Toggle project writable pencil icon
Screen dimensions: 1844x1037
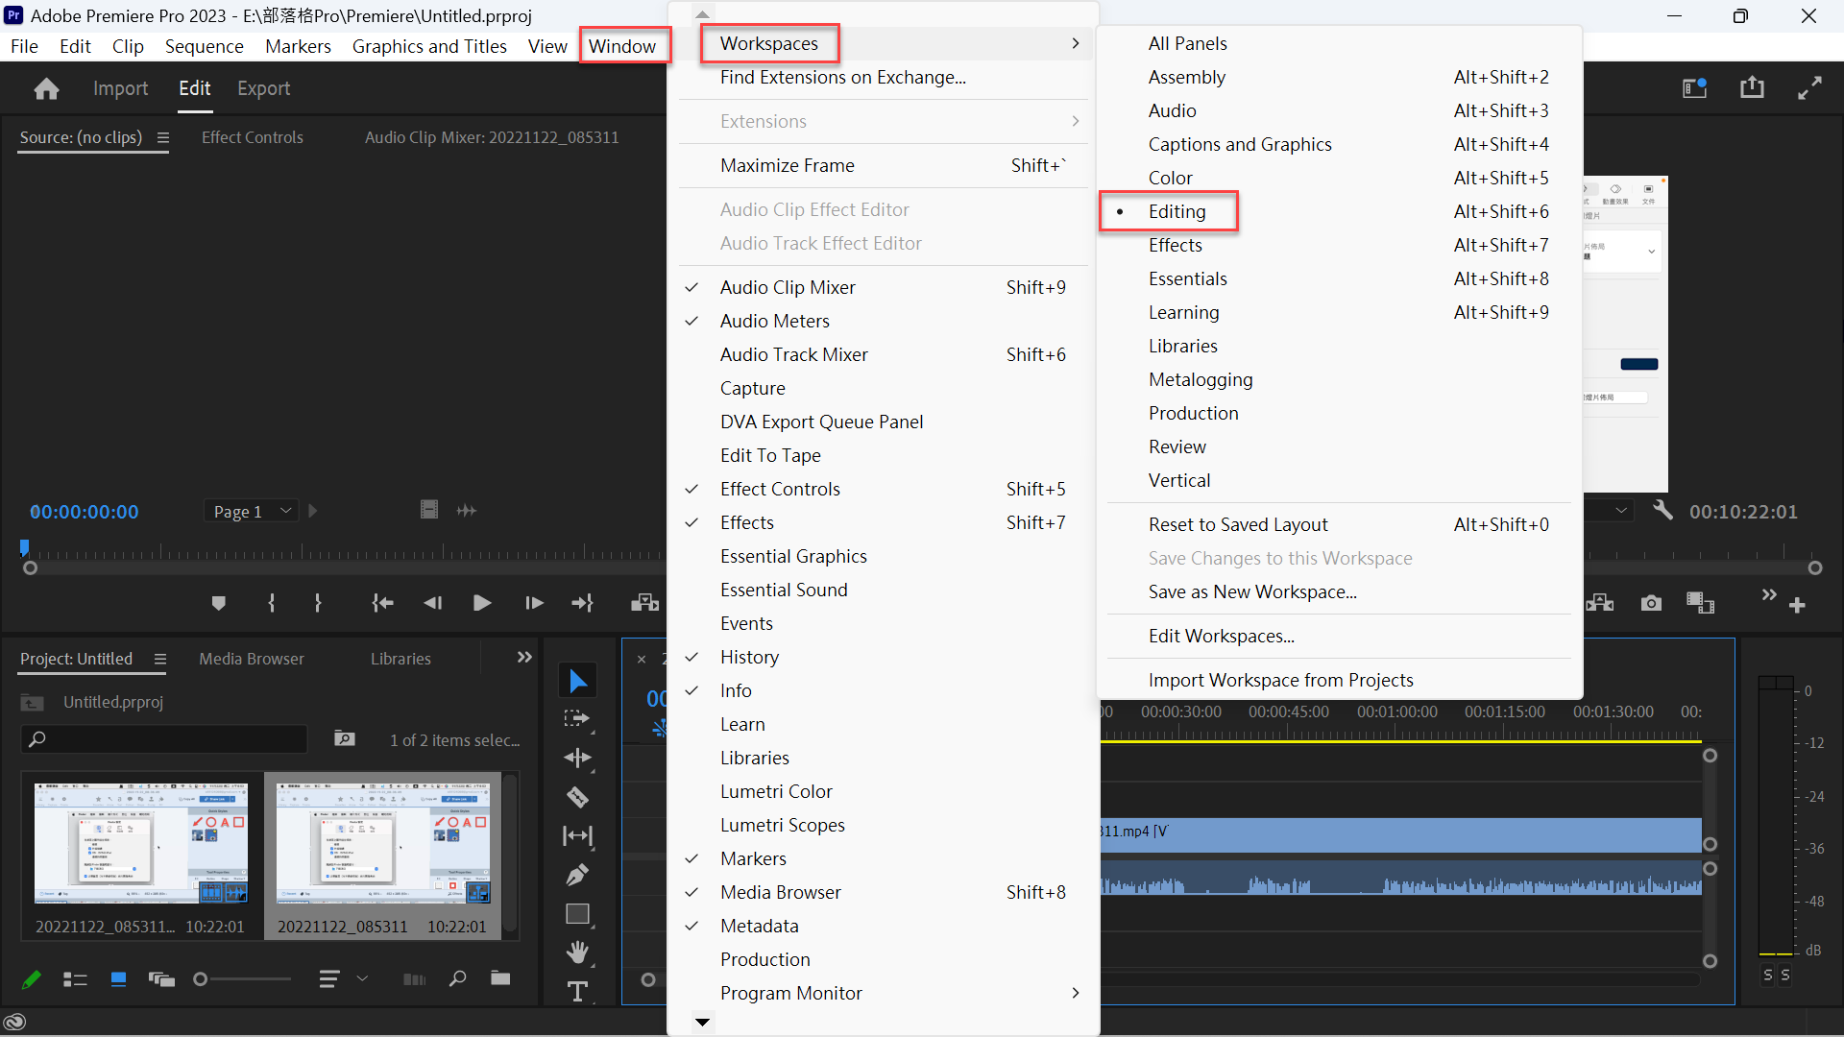point(31,979)
